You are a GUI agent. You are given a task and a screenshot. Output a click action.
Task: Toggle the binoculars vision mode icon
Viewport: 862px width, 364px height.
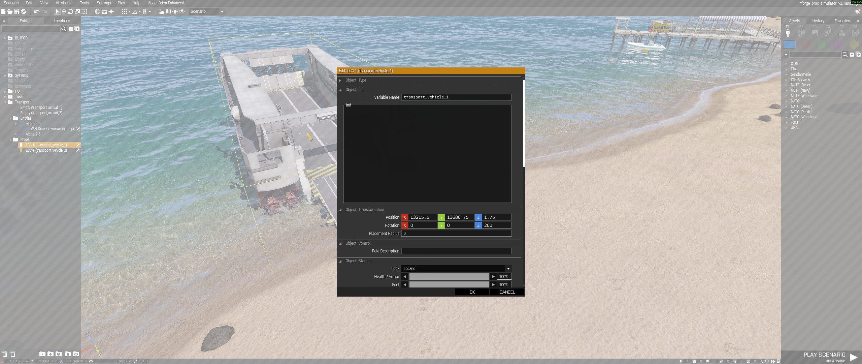[x=182, y=11]
